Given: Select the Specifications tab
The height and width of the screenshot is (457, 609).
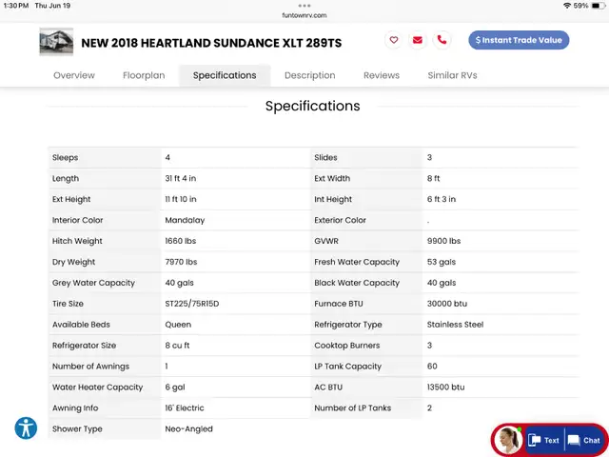Looking at the screenshot, I should click(225, 75).
